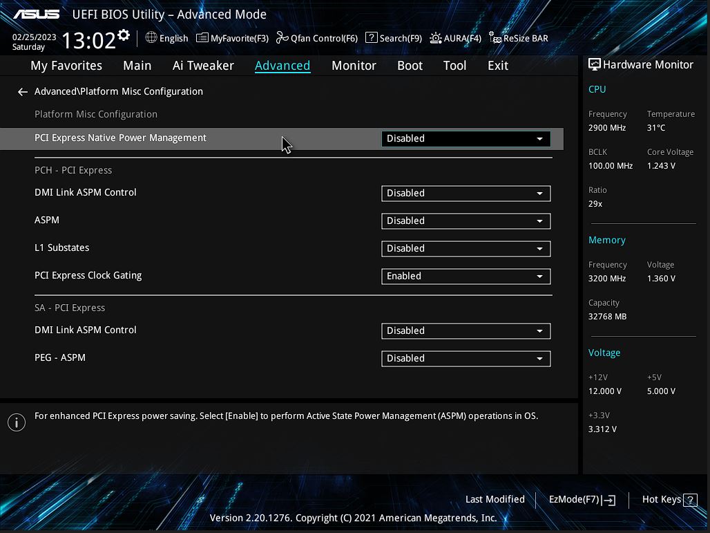Switch to the Monitor tab
Screen dimensions: 710x533
(x=354, y=66)
